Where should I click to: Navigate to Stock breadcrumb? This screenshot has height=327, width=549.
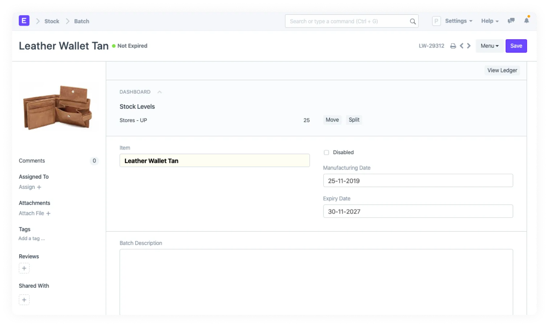click(x=52, y=21)
